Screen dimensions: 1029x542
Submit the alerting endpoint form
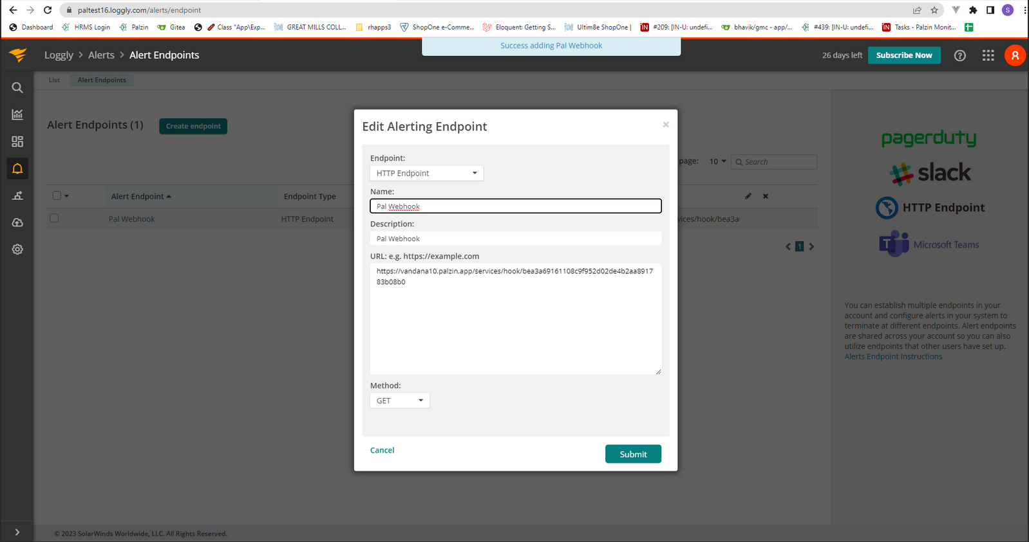(633, 454)
